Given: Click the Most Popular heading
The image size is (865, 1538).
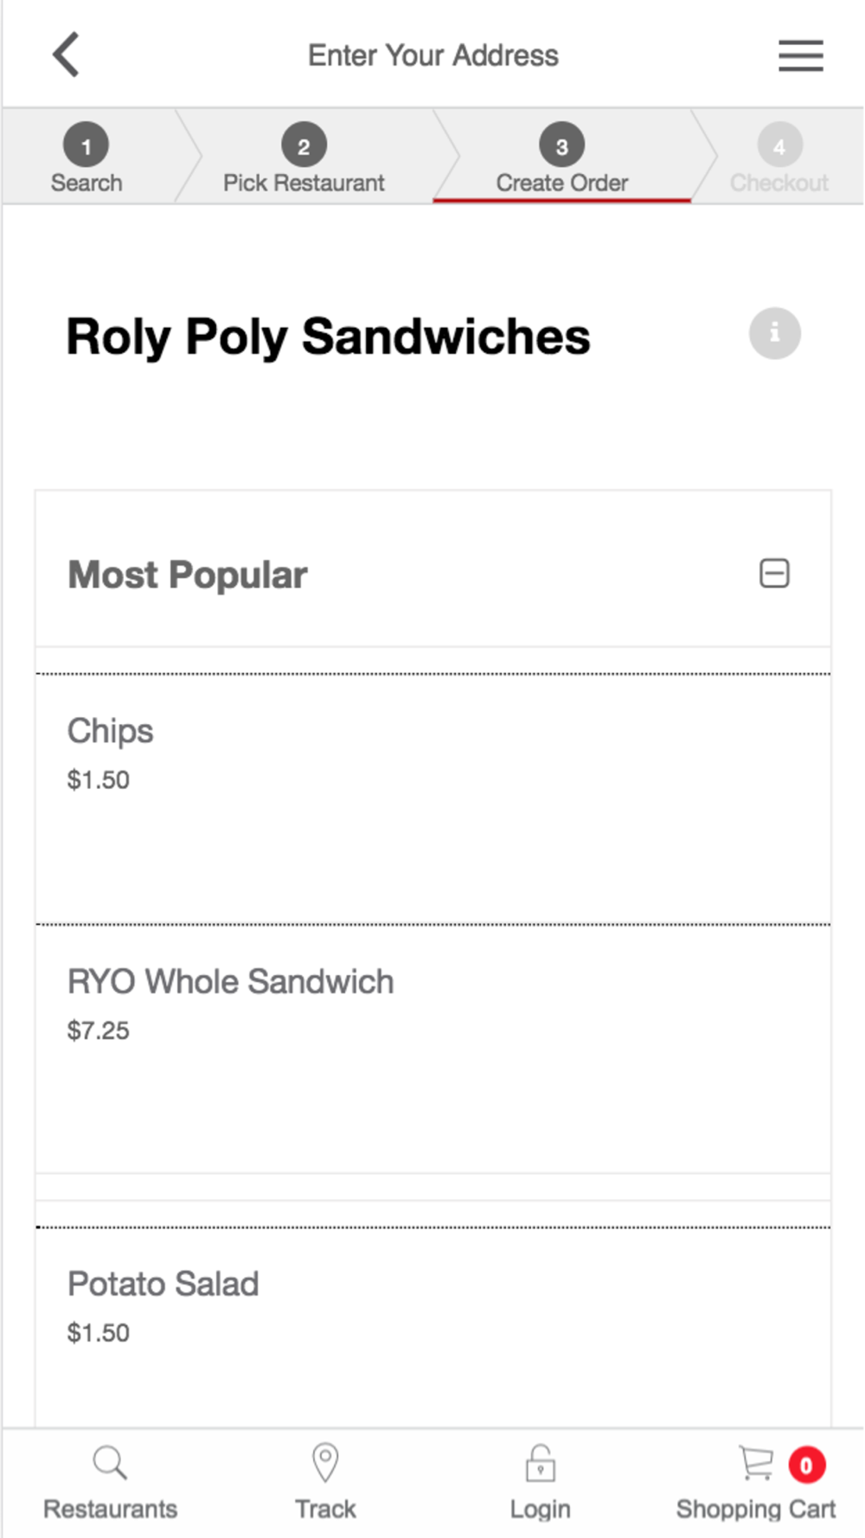Looking at the screenshot, I should [x=188, y=575].
